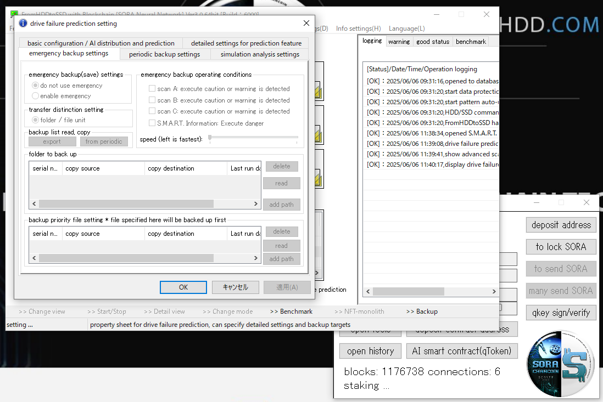Select 'do not use emergency' radio button
Screen dimensions: 603x402
tap(35, 85)
